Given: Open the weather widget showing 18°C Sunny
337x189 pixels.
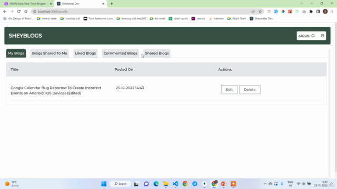Looking at the screenshot, I should point(12,184).
